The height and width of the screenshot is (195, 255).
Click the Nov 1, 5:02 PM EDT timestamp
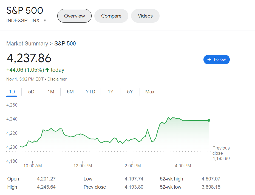point(25,79)
